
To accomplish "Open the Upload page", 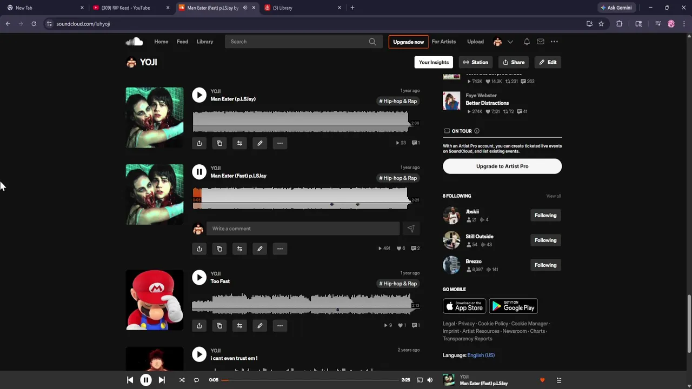I will 475,42.
